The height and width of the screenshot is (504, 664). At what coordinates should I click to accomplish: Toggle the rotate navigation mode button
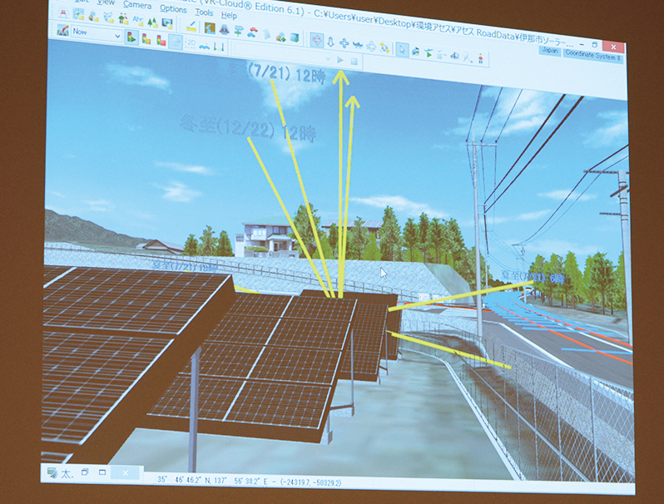pyautogui.click(x=317, y=40)
